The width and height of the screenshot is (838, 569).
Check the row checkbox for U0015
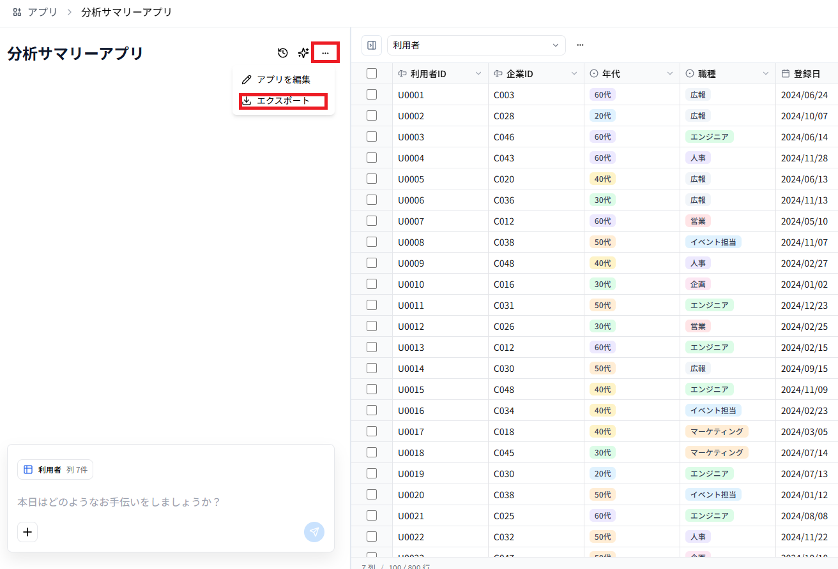(372, 389)
